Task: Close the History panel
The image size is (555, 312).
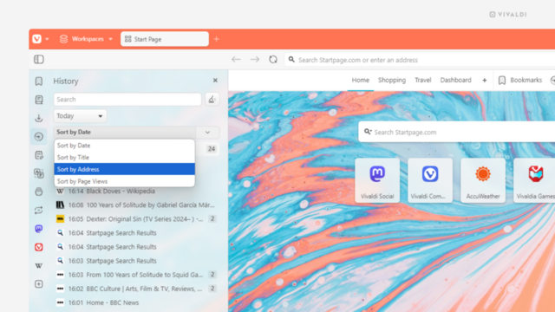Action: coord(215,81)
